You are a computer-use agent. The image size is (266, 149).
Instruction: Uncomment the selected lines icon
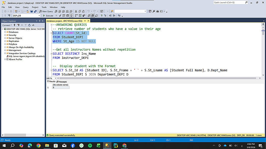tap(105, 16)
